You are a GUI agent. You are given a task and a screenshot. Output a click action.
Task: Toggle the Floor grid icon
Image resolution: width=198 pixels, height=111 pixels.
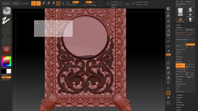[x=168, y=41]
